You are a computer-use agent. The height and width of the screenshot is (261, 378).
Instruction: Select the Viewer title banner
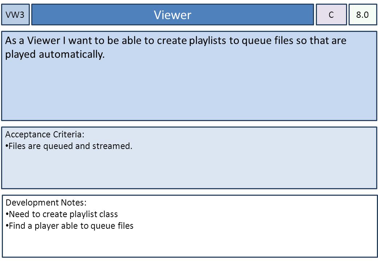point(173,14)
